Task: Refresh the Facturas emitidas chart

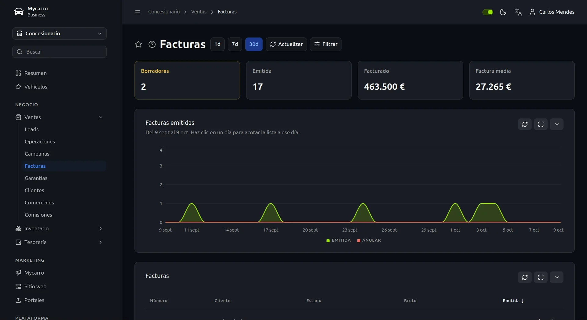Action: coord(525,124)
